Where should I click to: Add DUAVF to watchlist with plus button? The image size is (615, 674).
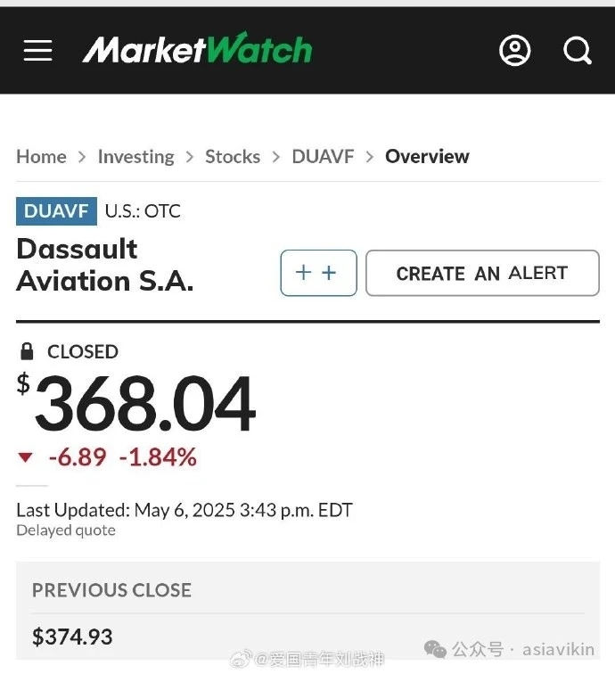tap(318, 273)
